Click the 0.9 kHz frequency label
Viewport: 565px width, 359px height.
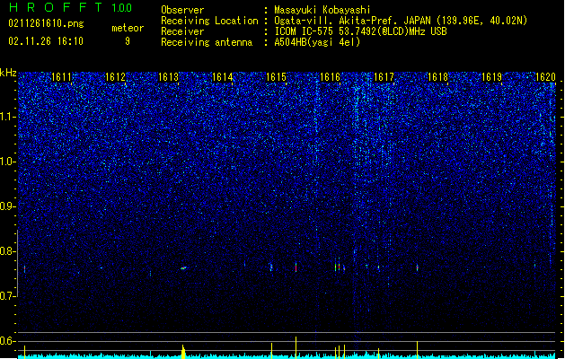(x=8, y=206)
